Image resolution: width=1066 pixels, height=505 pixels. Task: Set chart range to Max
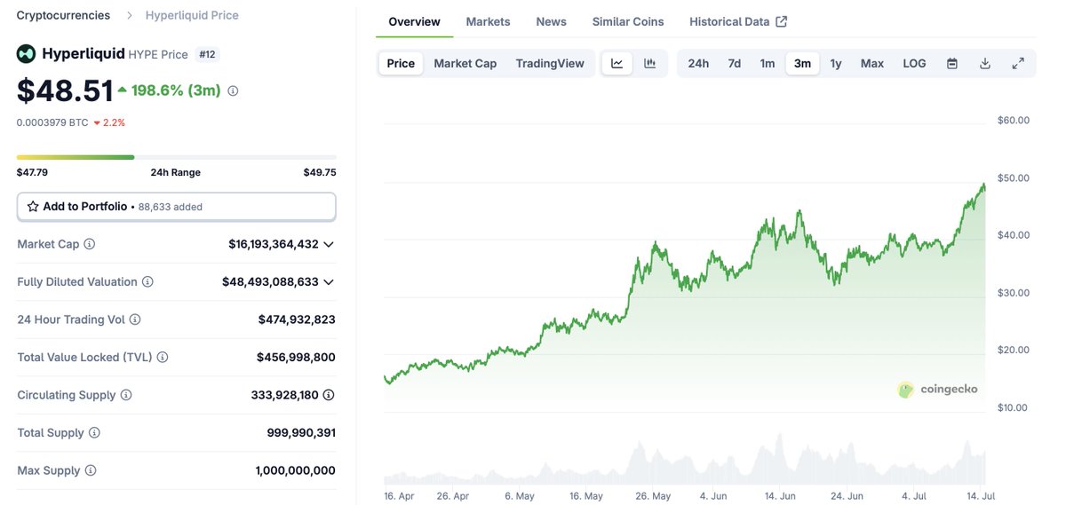(872, 63)
